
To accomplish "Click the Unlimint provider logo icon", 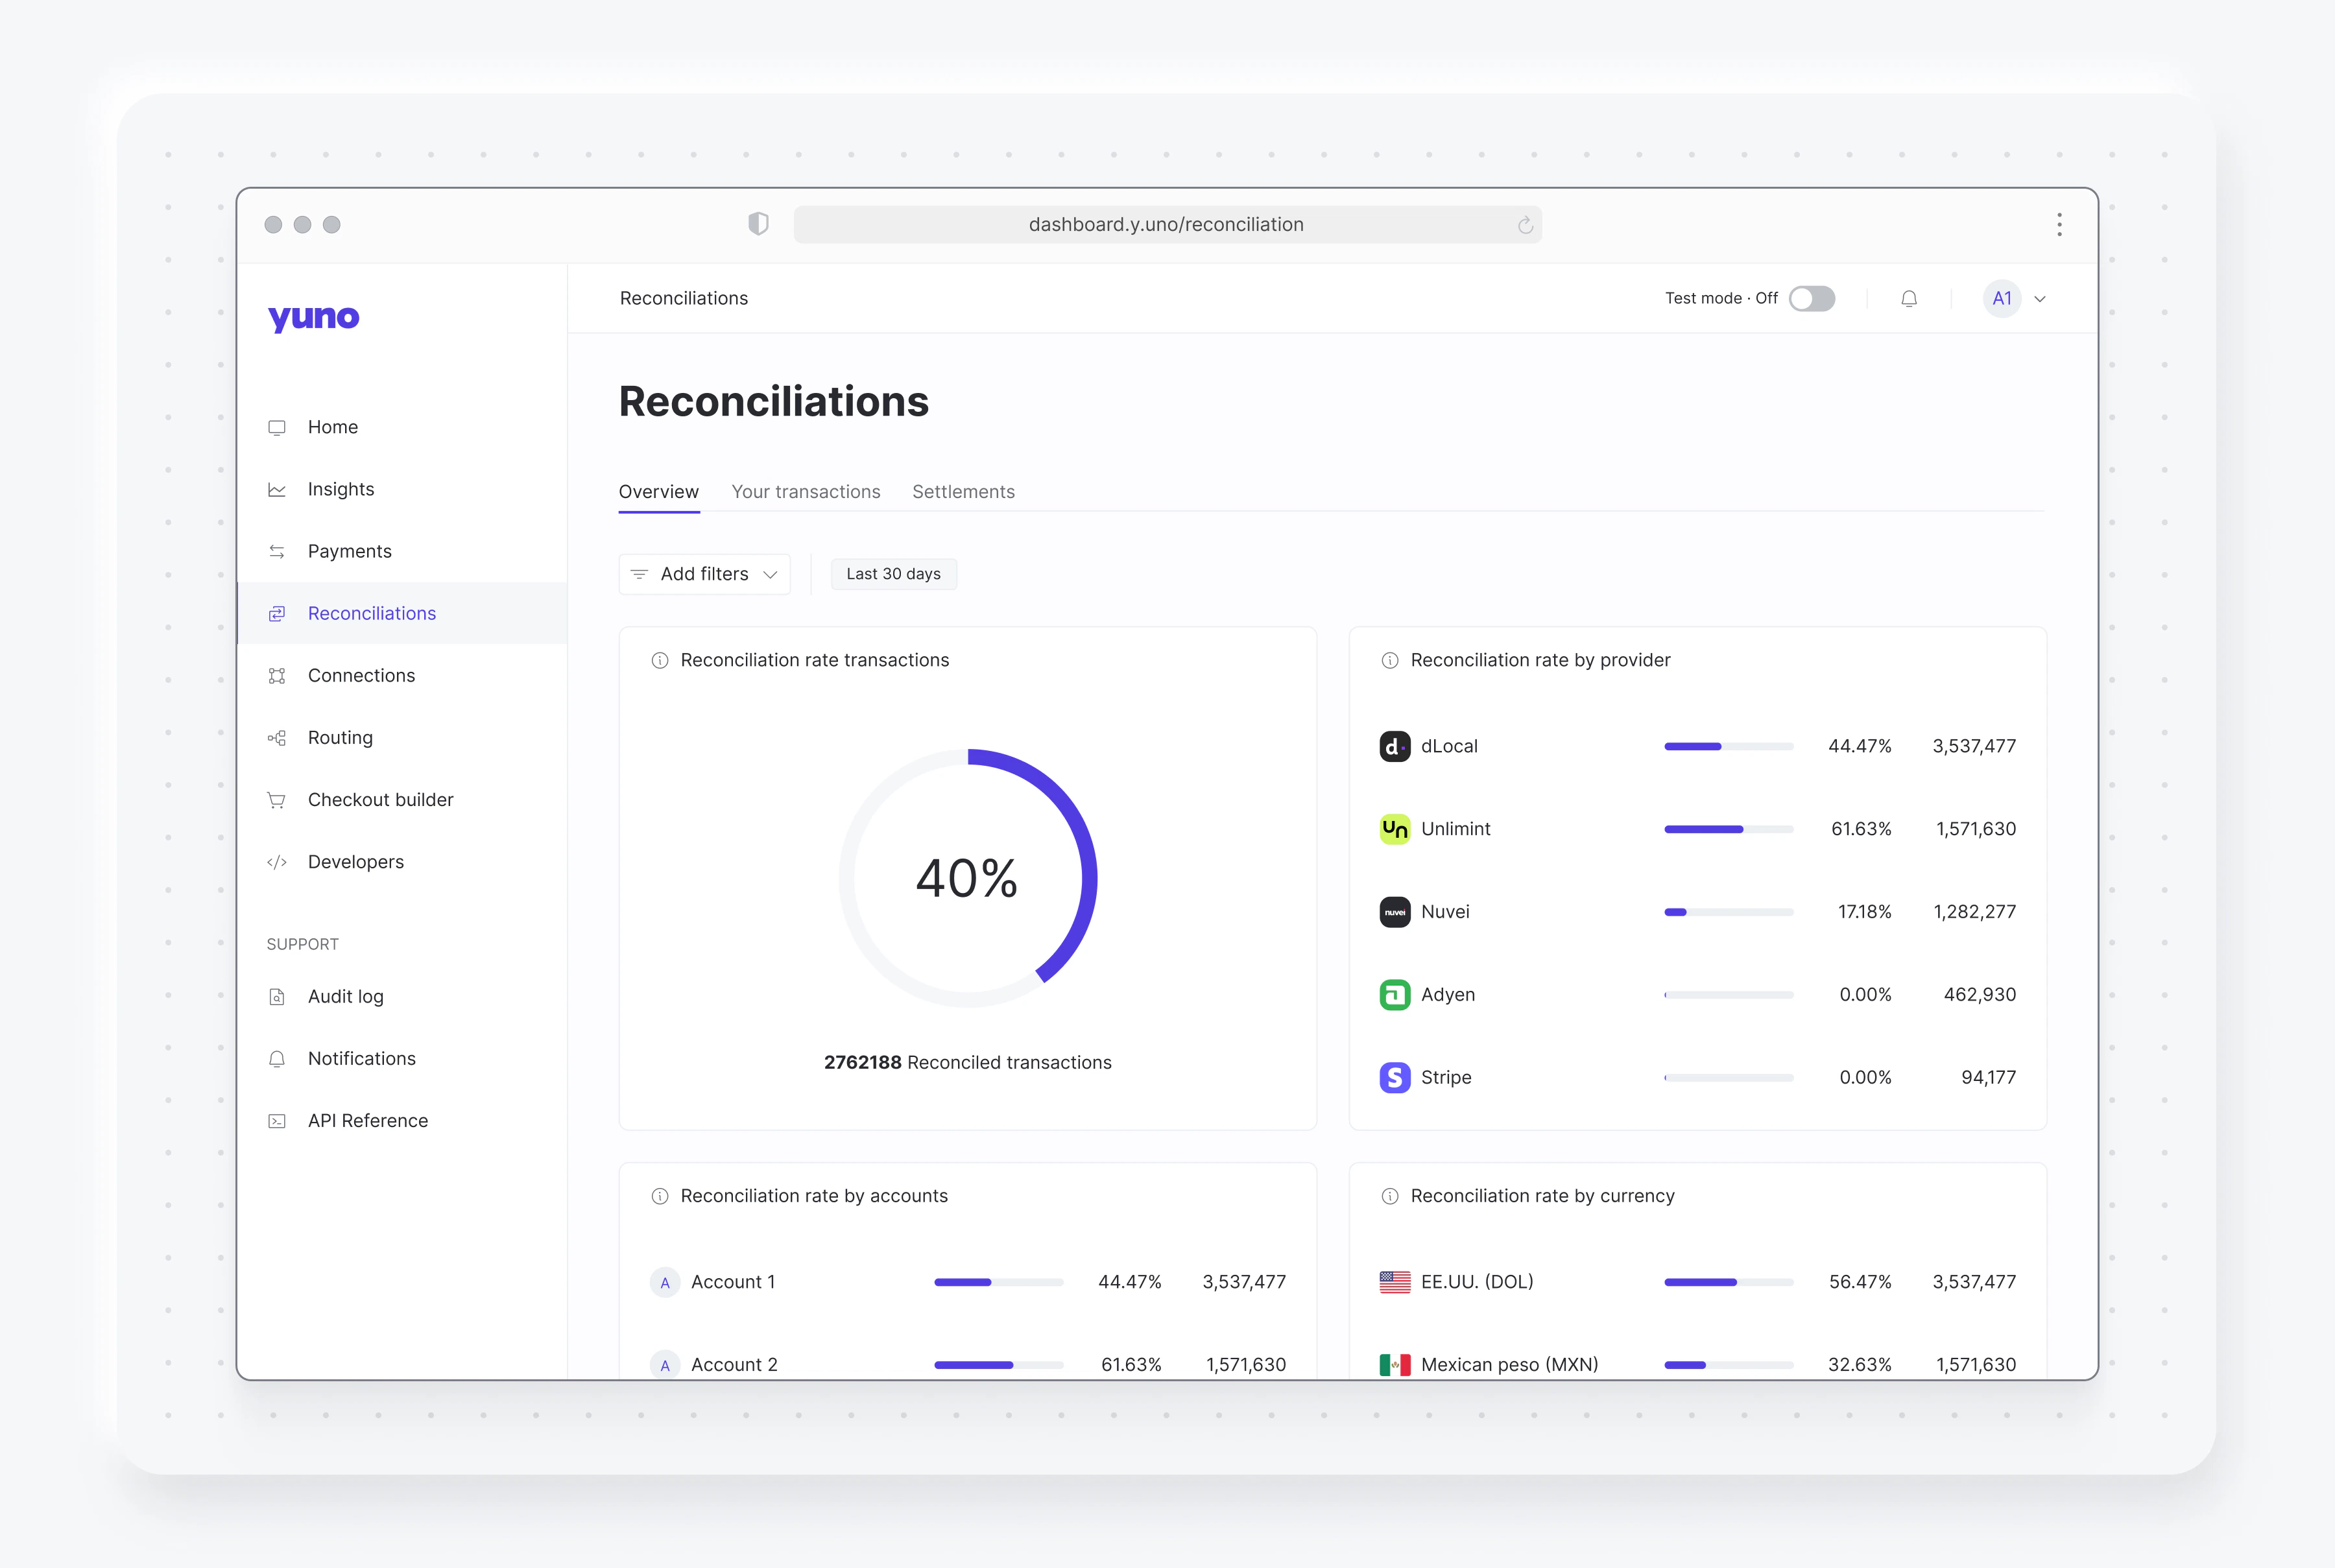I will pyautogui.click(x=1394, y=829).
